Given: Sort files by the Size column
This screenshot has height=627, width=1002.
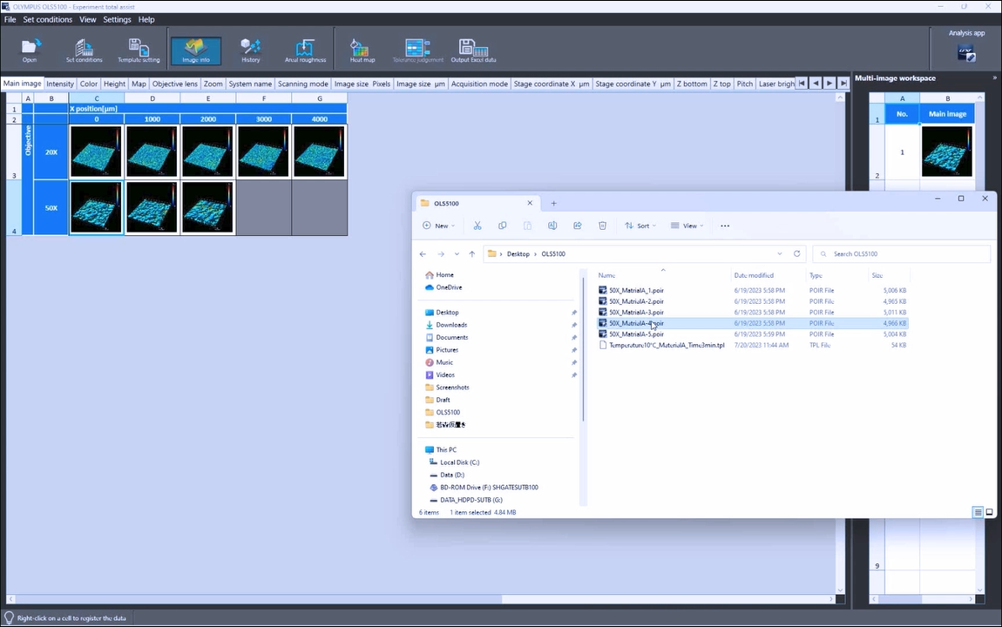Looking at the screenshot, I should point(877,275).
